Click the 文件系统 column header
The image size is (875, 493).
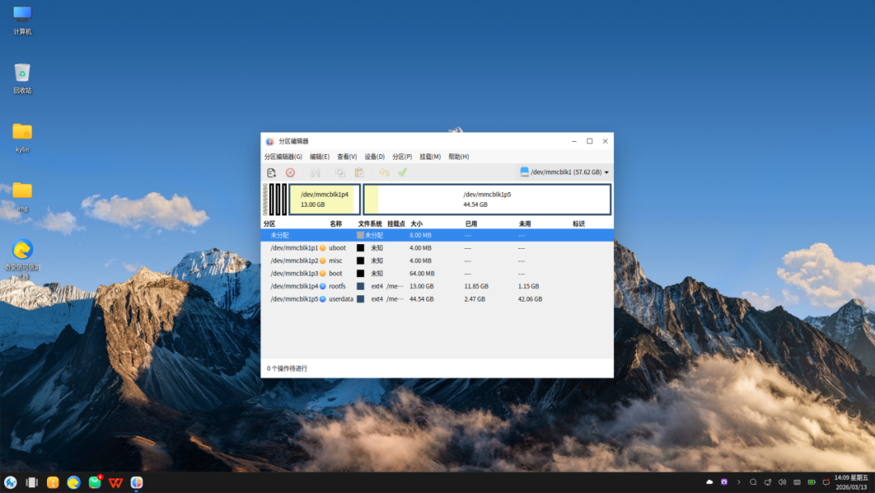pyautogui.click(x=370, y=224)
